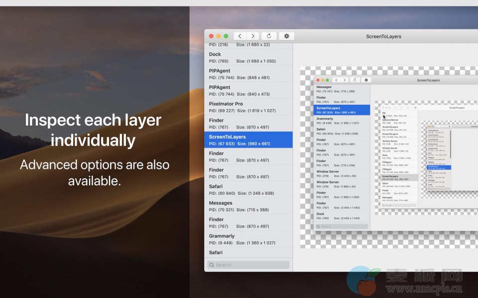Select the Messages layer in left list
The image size is (478, 298).
pyautogui.click(x=248, y=206)
